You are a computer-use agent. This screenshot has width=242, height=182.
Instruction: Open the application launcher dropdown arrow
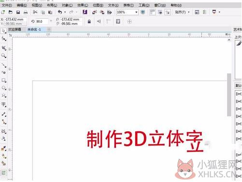point(219,12)
